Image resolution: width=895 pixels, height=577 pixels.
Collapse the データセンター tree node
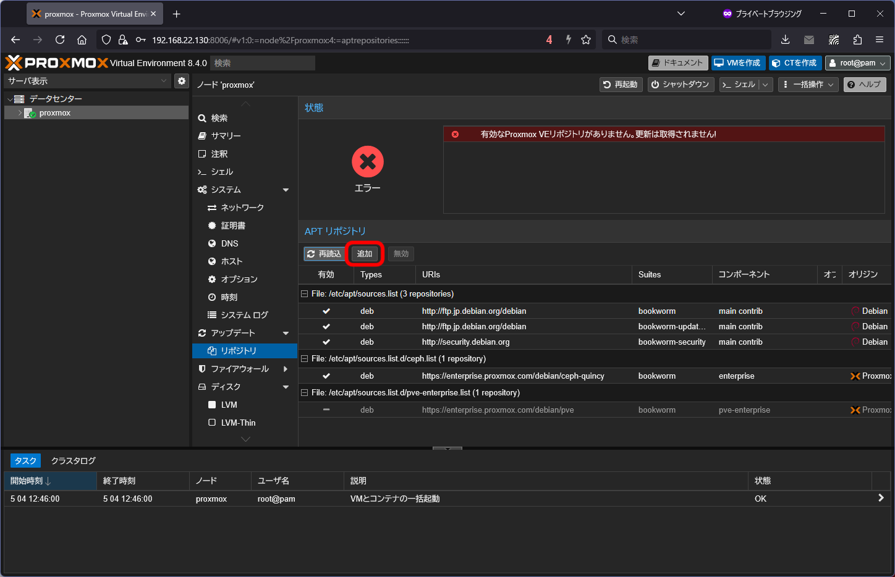(10, 99)
